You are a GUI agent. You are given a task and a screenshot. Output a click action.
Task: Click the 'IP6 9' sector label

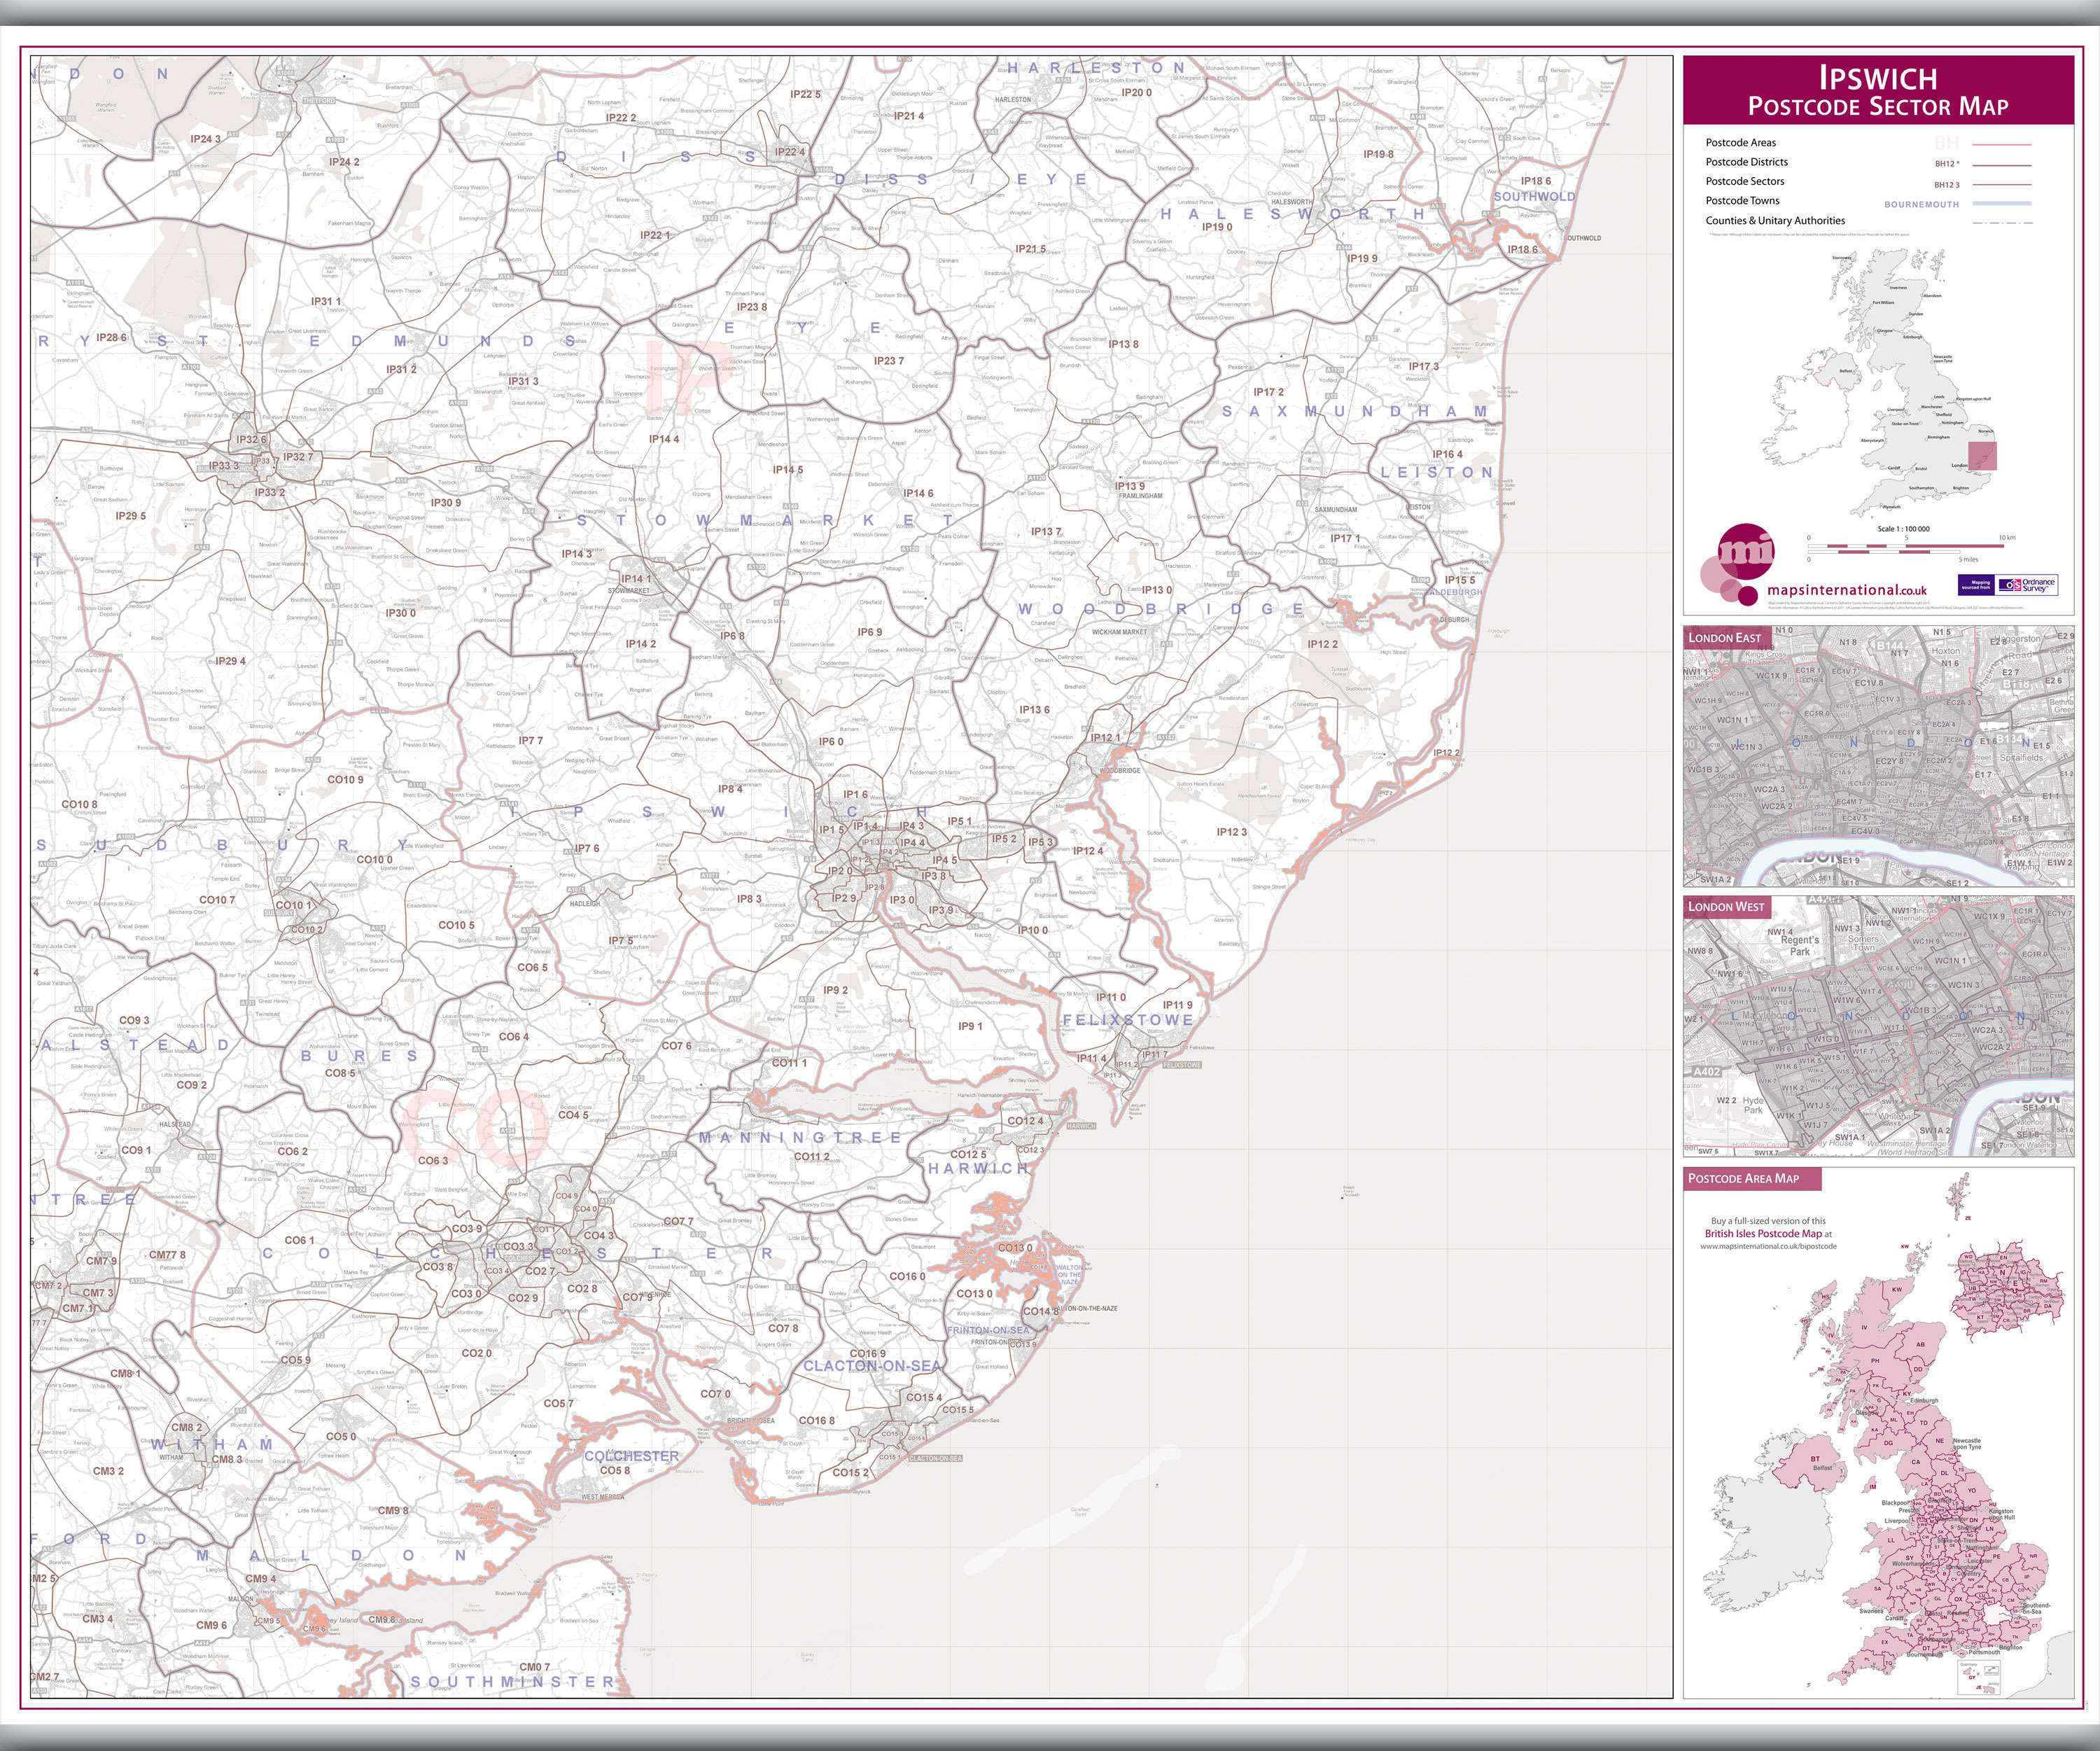coord(869,632)
